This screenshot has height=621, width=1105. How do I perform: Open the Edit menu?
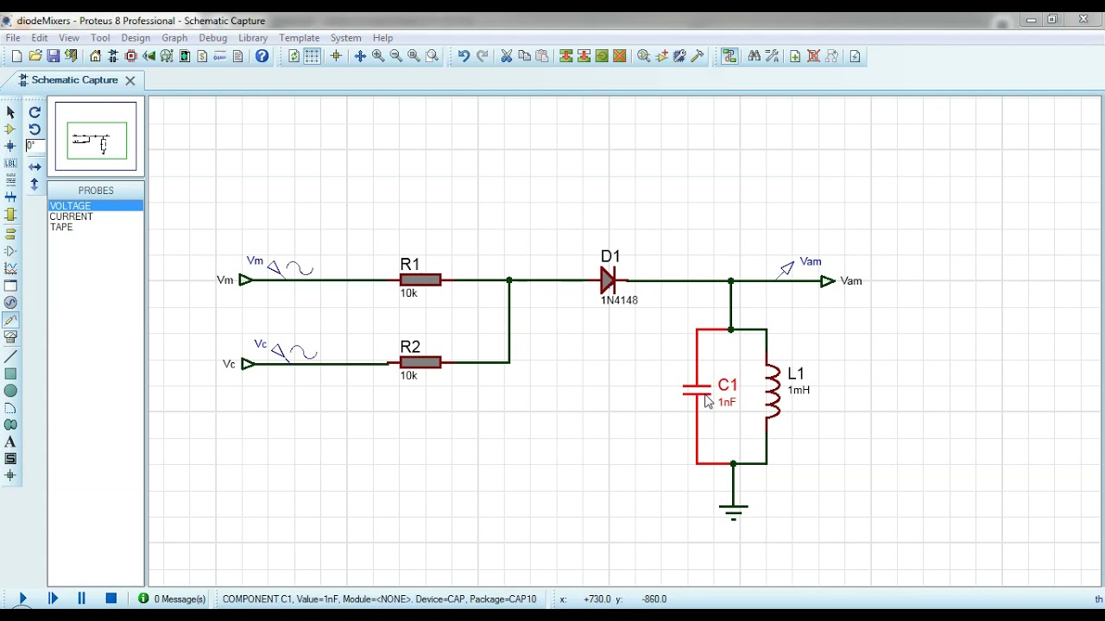40,38
